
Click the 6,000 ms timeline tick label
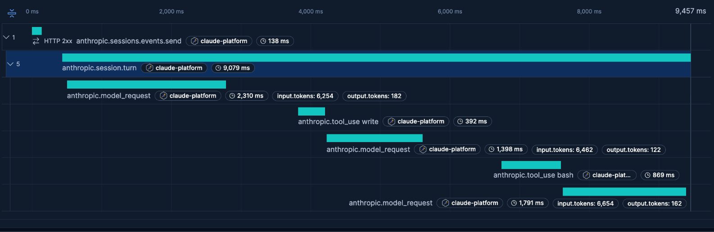tap(450, 11)
